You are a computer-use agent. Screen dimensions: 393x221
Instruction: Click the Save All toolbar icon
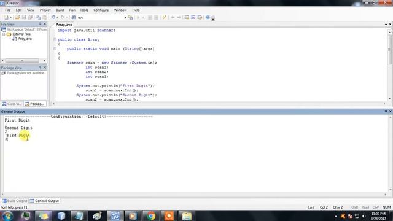click(x=30, y=17)
